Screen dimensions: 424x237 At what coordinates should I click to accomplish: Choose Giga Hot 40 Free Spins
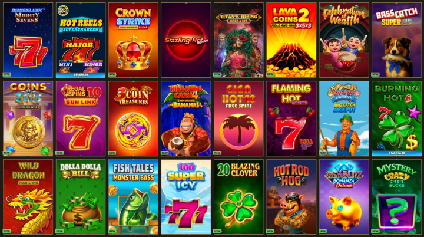pyautogui.click(x=238, y=119)
